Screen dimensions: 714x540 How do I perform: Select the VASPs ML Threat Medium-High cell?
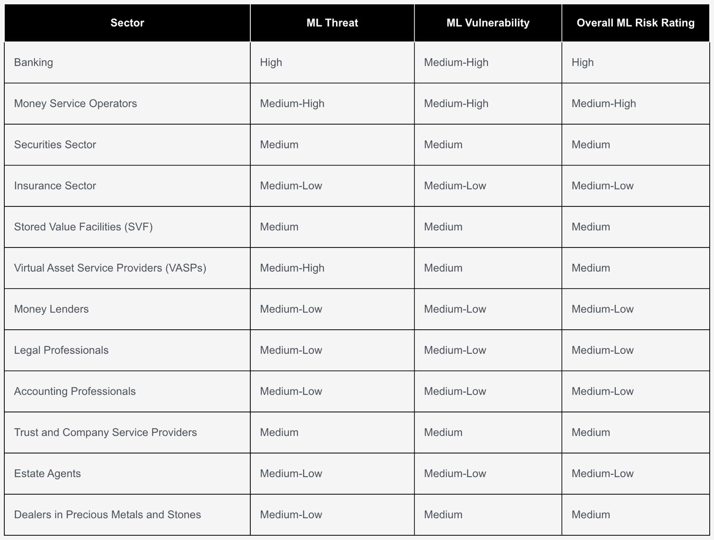[x=292, y=268]
